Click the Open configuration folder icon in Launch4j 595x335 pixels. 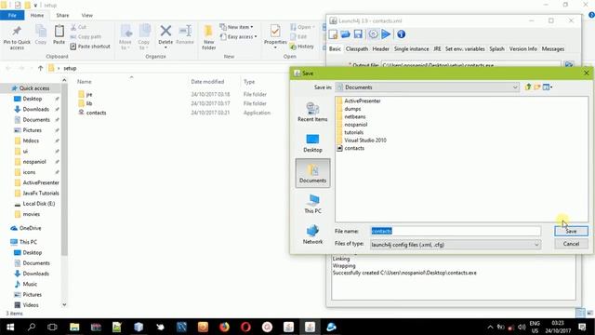coord(345,34)
